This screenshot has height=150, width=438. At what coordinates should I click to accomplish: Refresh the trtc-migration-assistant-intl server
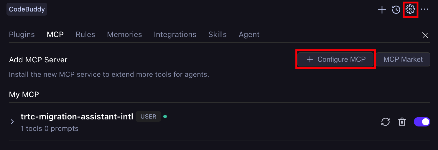click(386, 122)
